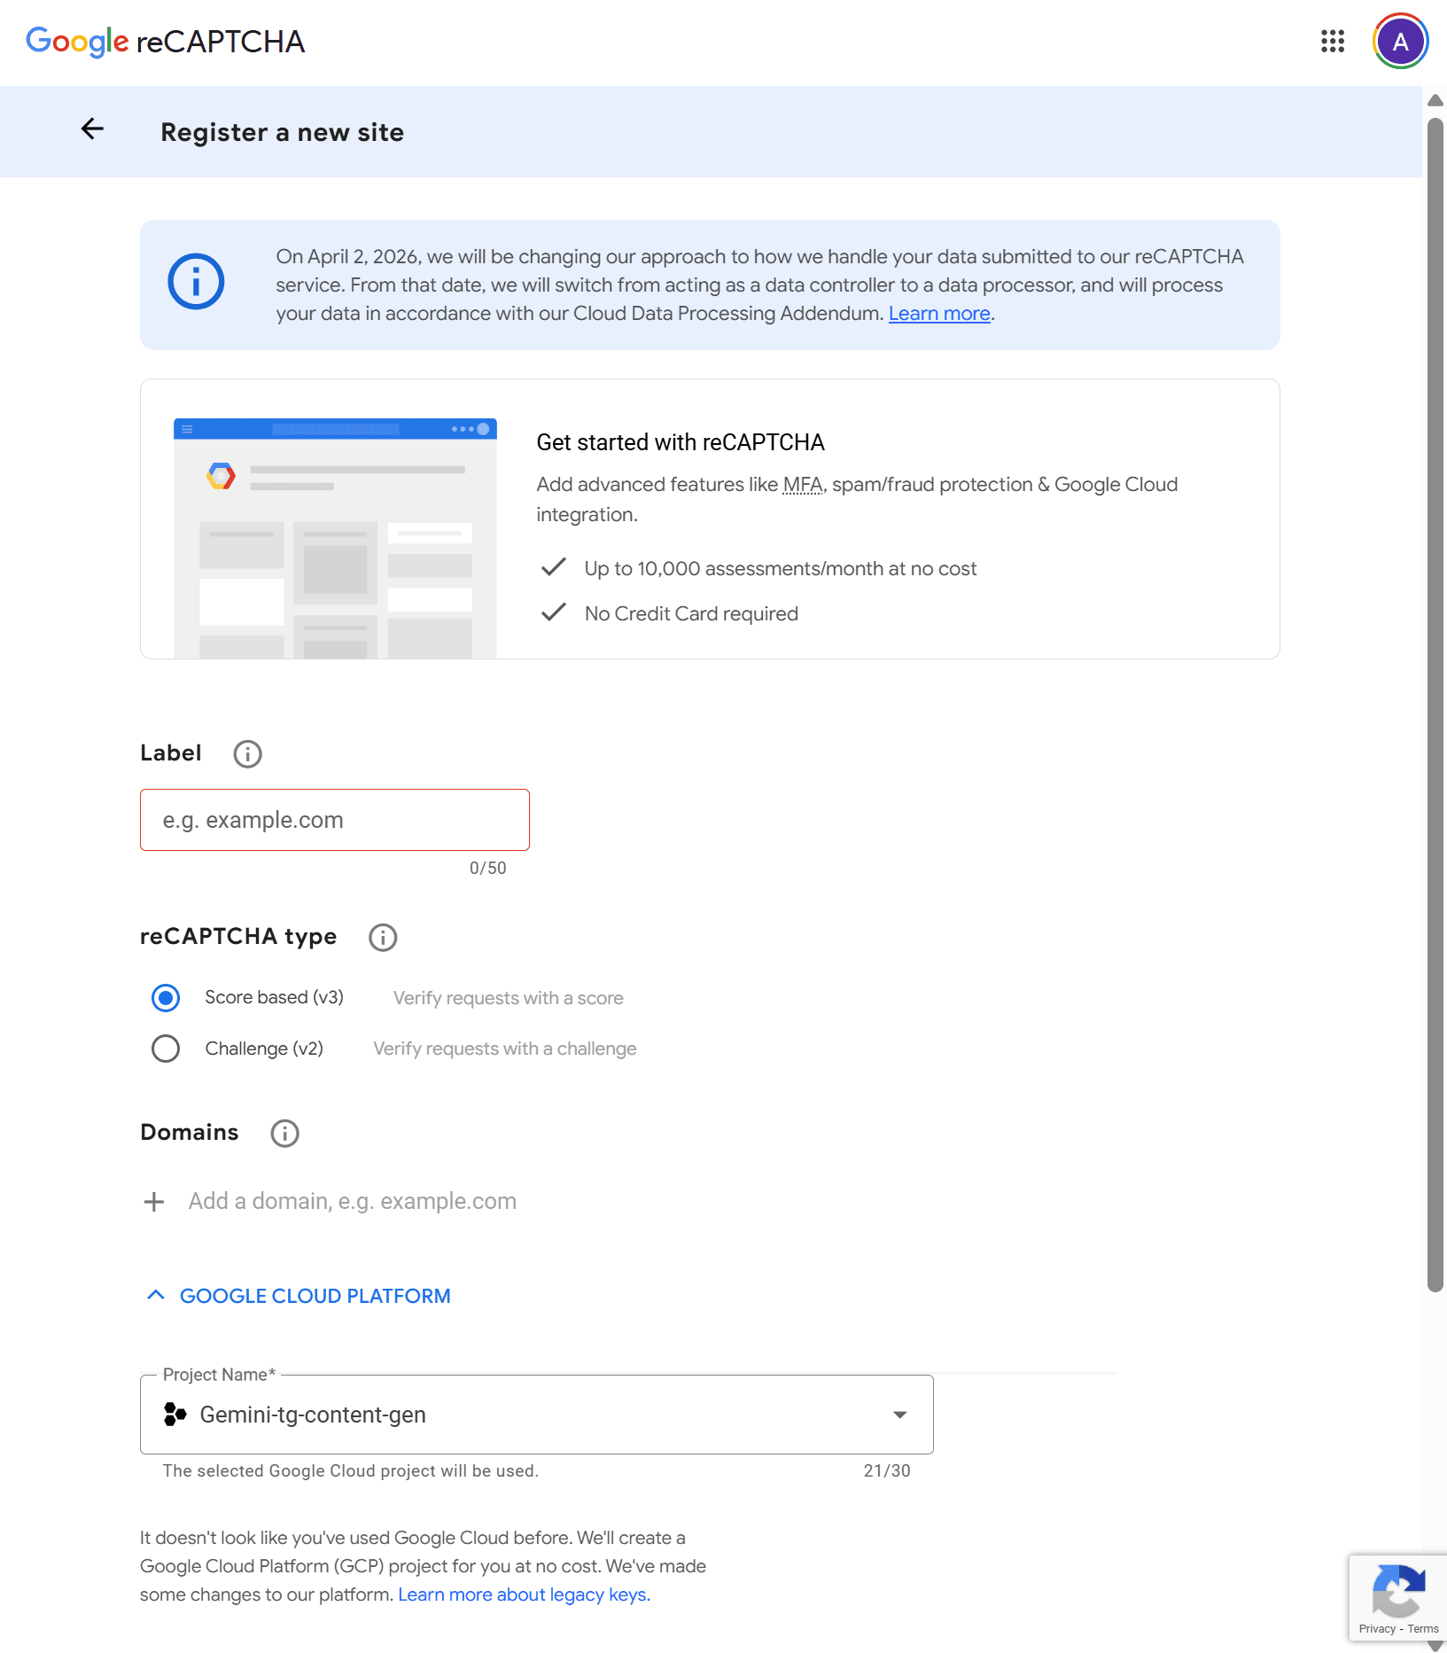Open Learn more link in notice
The image size is (1447, 1653).
coord(938,314)
